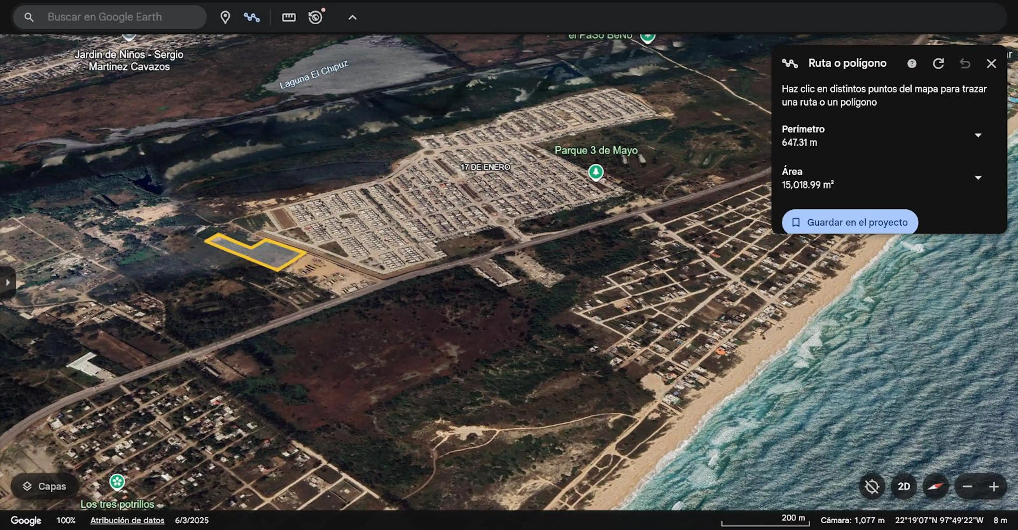This screenshot has width=1018, height=530.
Task: Open the historical imagery clock icon
Action: tap(316, 17)
